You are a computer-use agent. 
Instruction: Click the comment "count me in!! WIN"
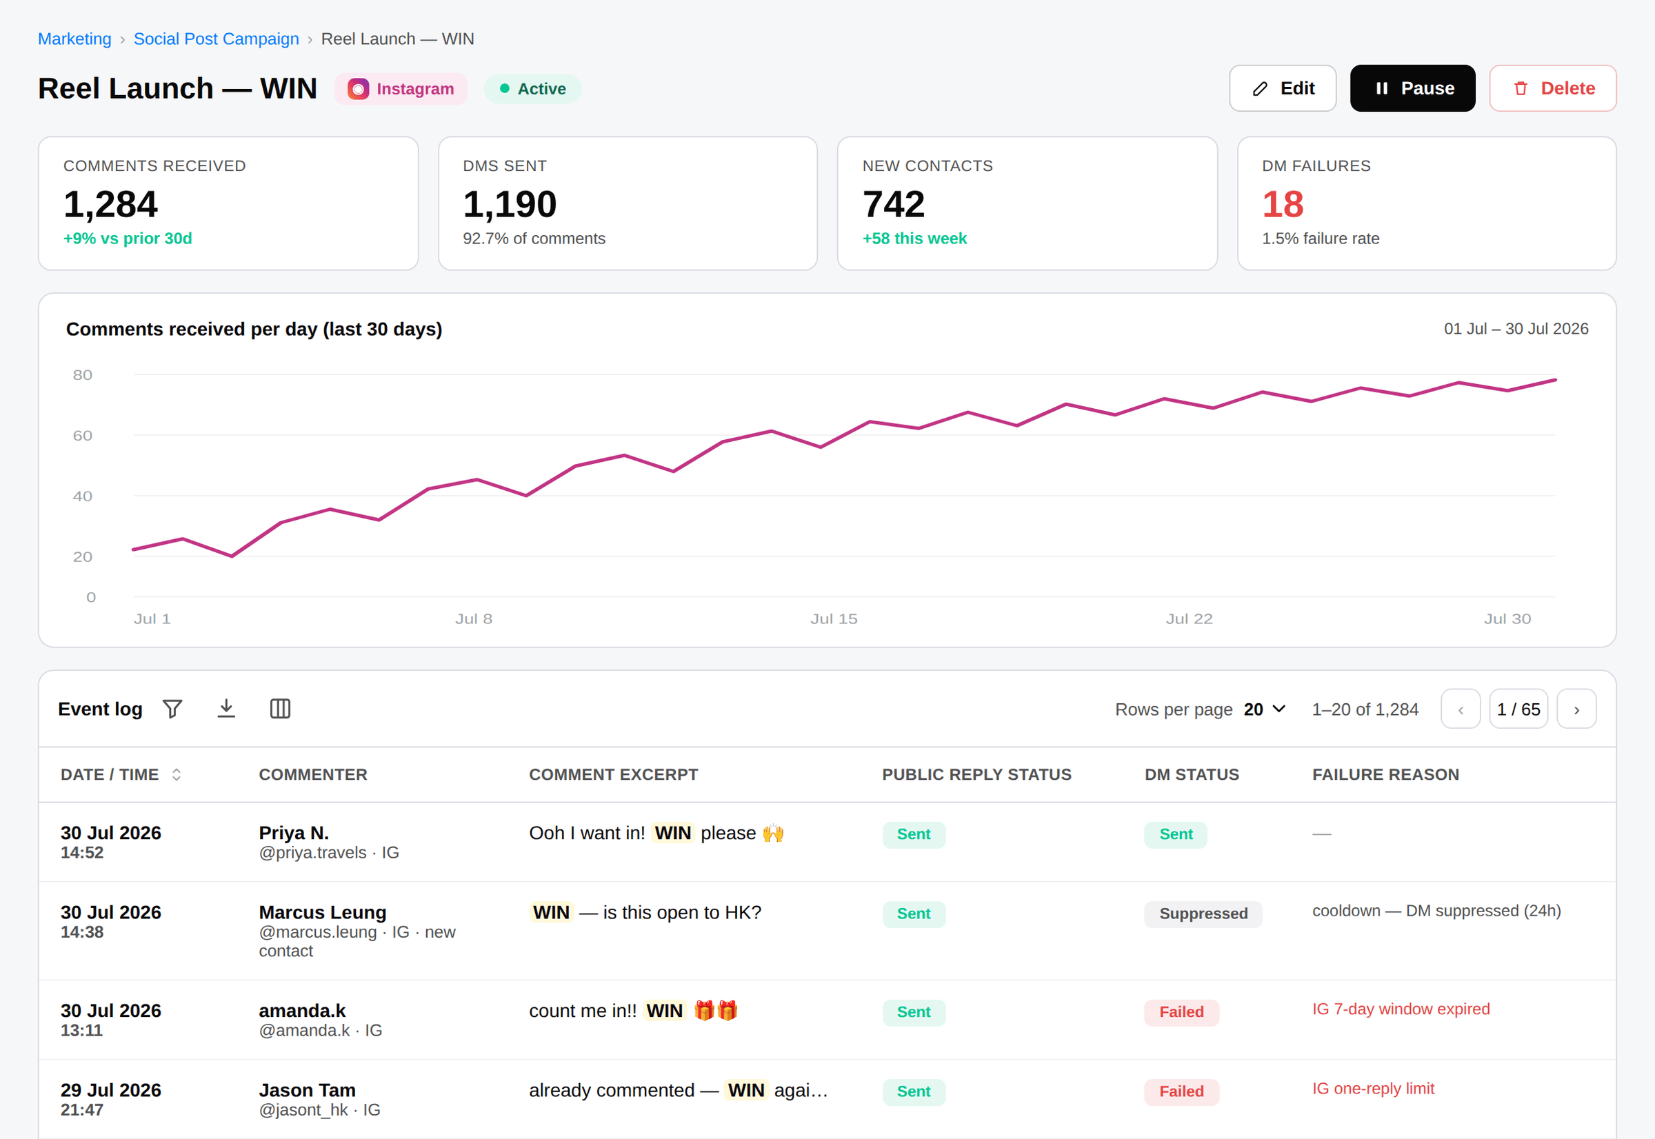(633, 1011)
